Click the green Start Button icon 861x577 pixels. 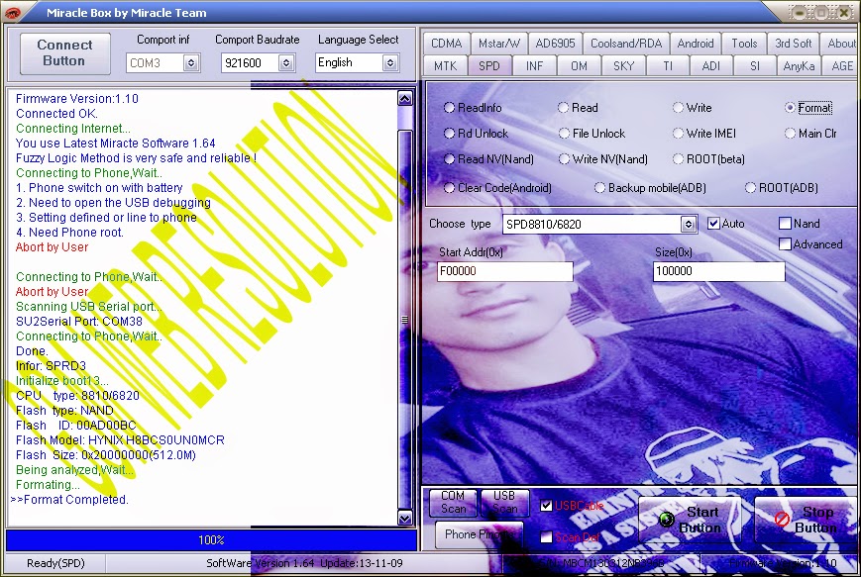pyautogui.click(x=666, y=519)
